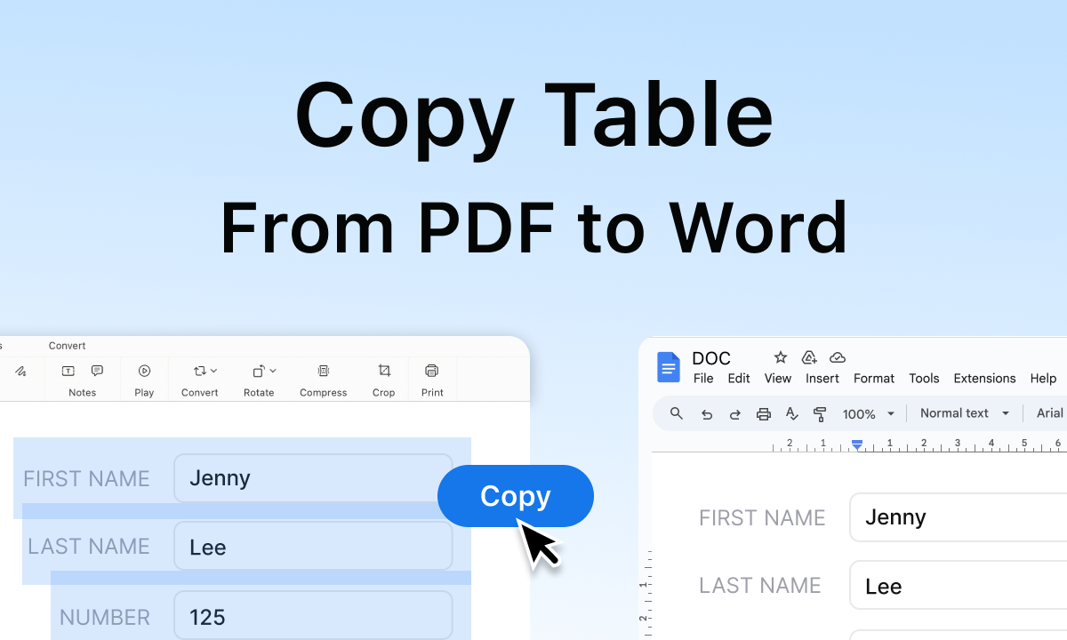Open the Rotate tool dropdown
The width and height of the screenshot is (1067, 640).
coord(259,379)
